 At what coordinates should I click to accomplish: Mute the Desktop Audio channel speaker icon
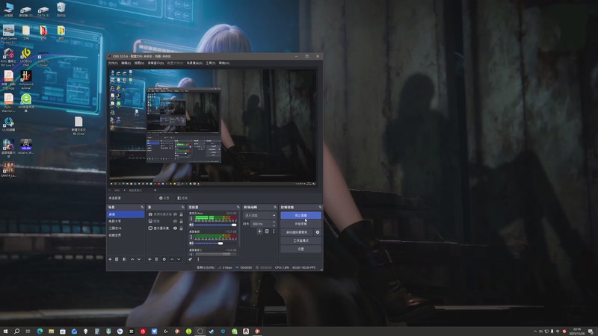point(191,243)
